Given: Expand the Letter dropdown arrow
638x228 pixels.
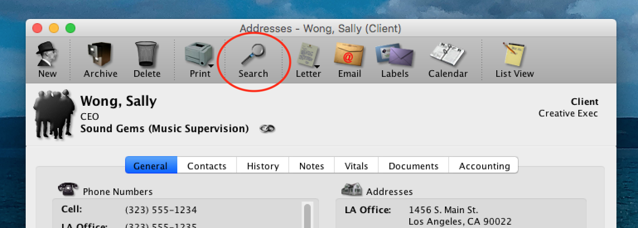Looking at the screenshot, I should pos(317,66).
